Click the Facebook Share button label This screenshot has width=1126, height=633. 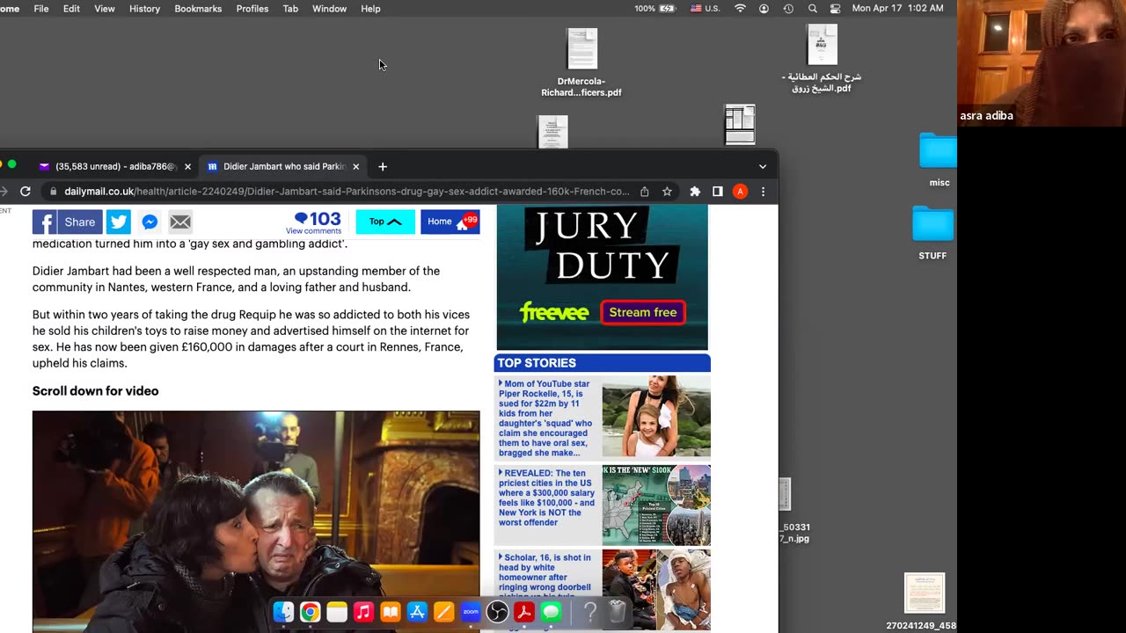point(79,222)
